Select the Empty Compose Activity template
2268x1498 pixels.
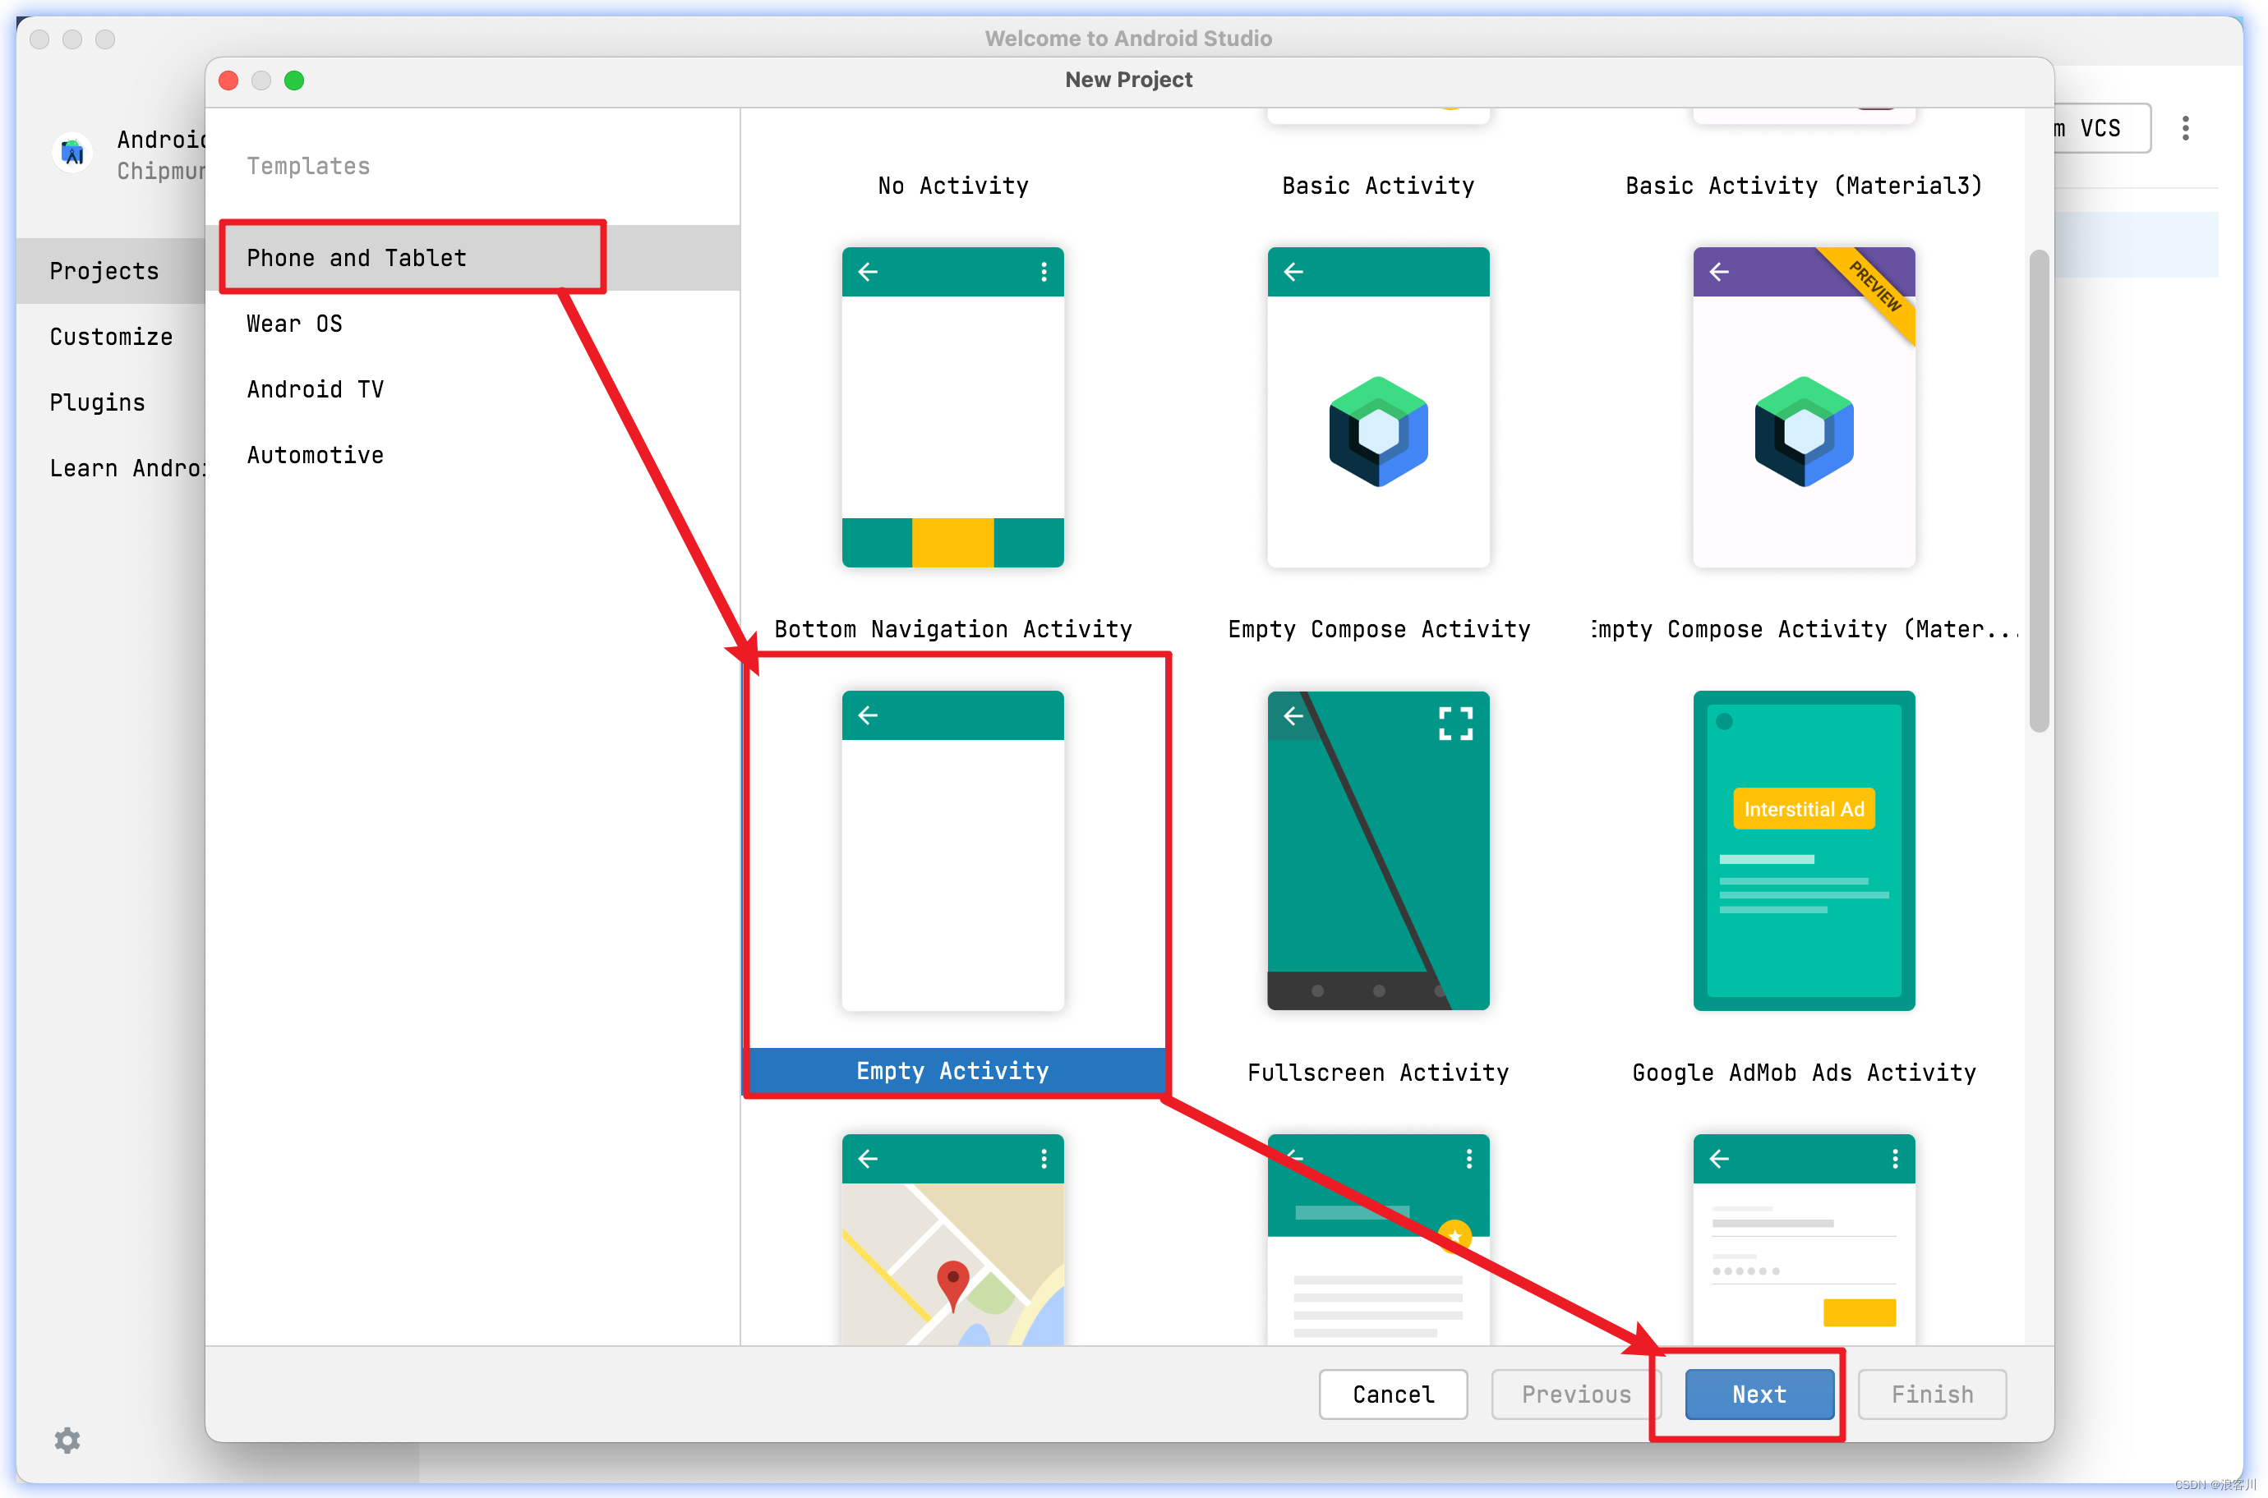pos(1377,408)
